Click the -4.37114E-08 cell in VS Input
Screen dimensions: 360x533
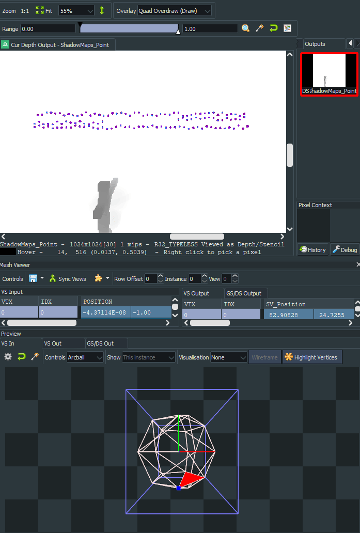coord(106,312)
